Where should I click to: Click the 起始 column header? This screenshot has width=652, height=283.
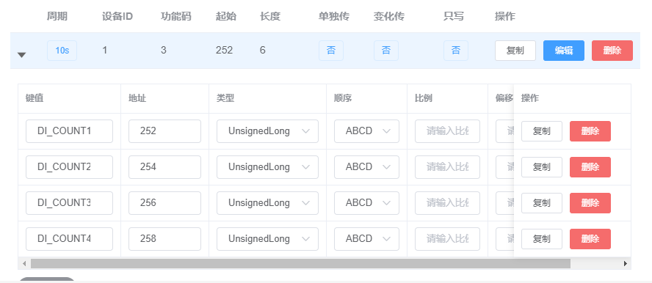(226, 17)
